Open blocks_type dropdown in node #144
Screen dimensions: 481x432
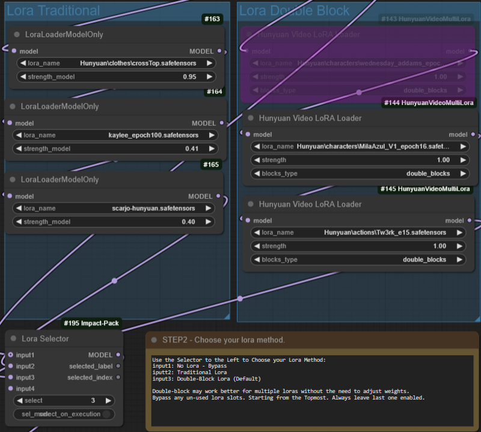coord(360,174)
